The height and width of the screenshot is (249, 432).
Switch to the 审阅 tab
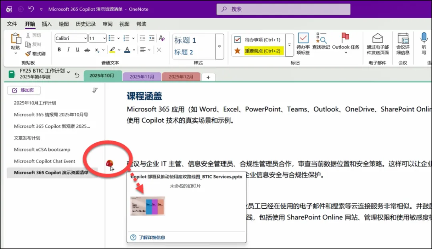tap(108, 24)
